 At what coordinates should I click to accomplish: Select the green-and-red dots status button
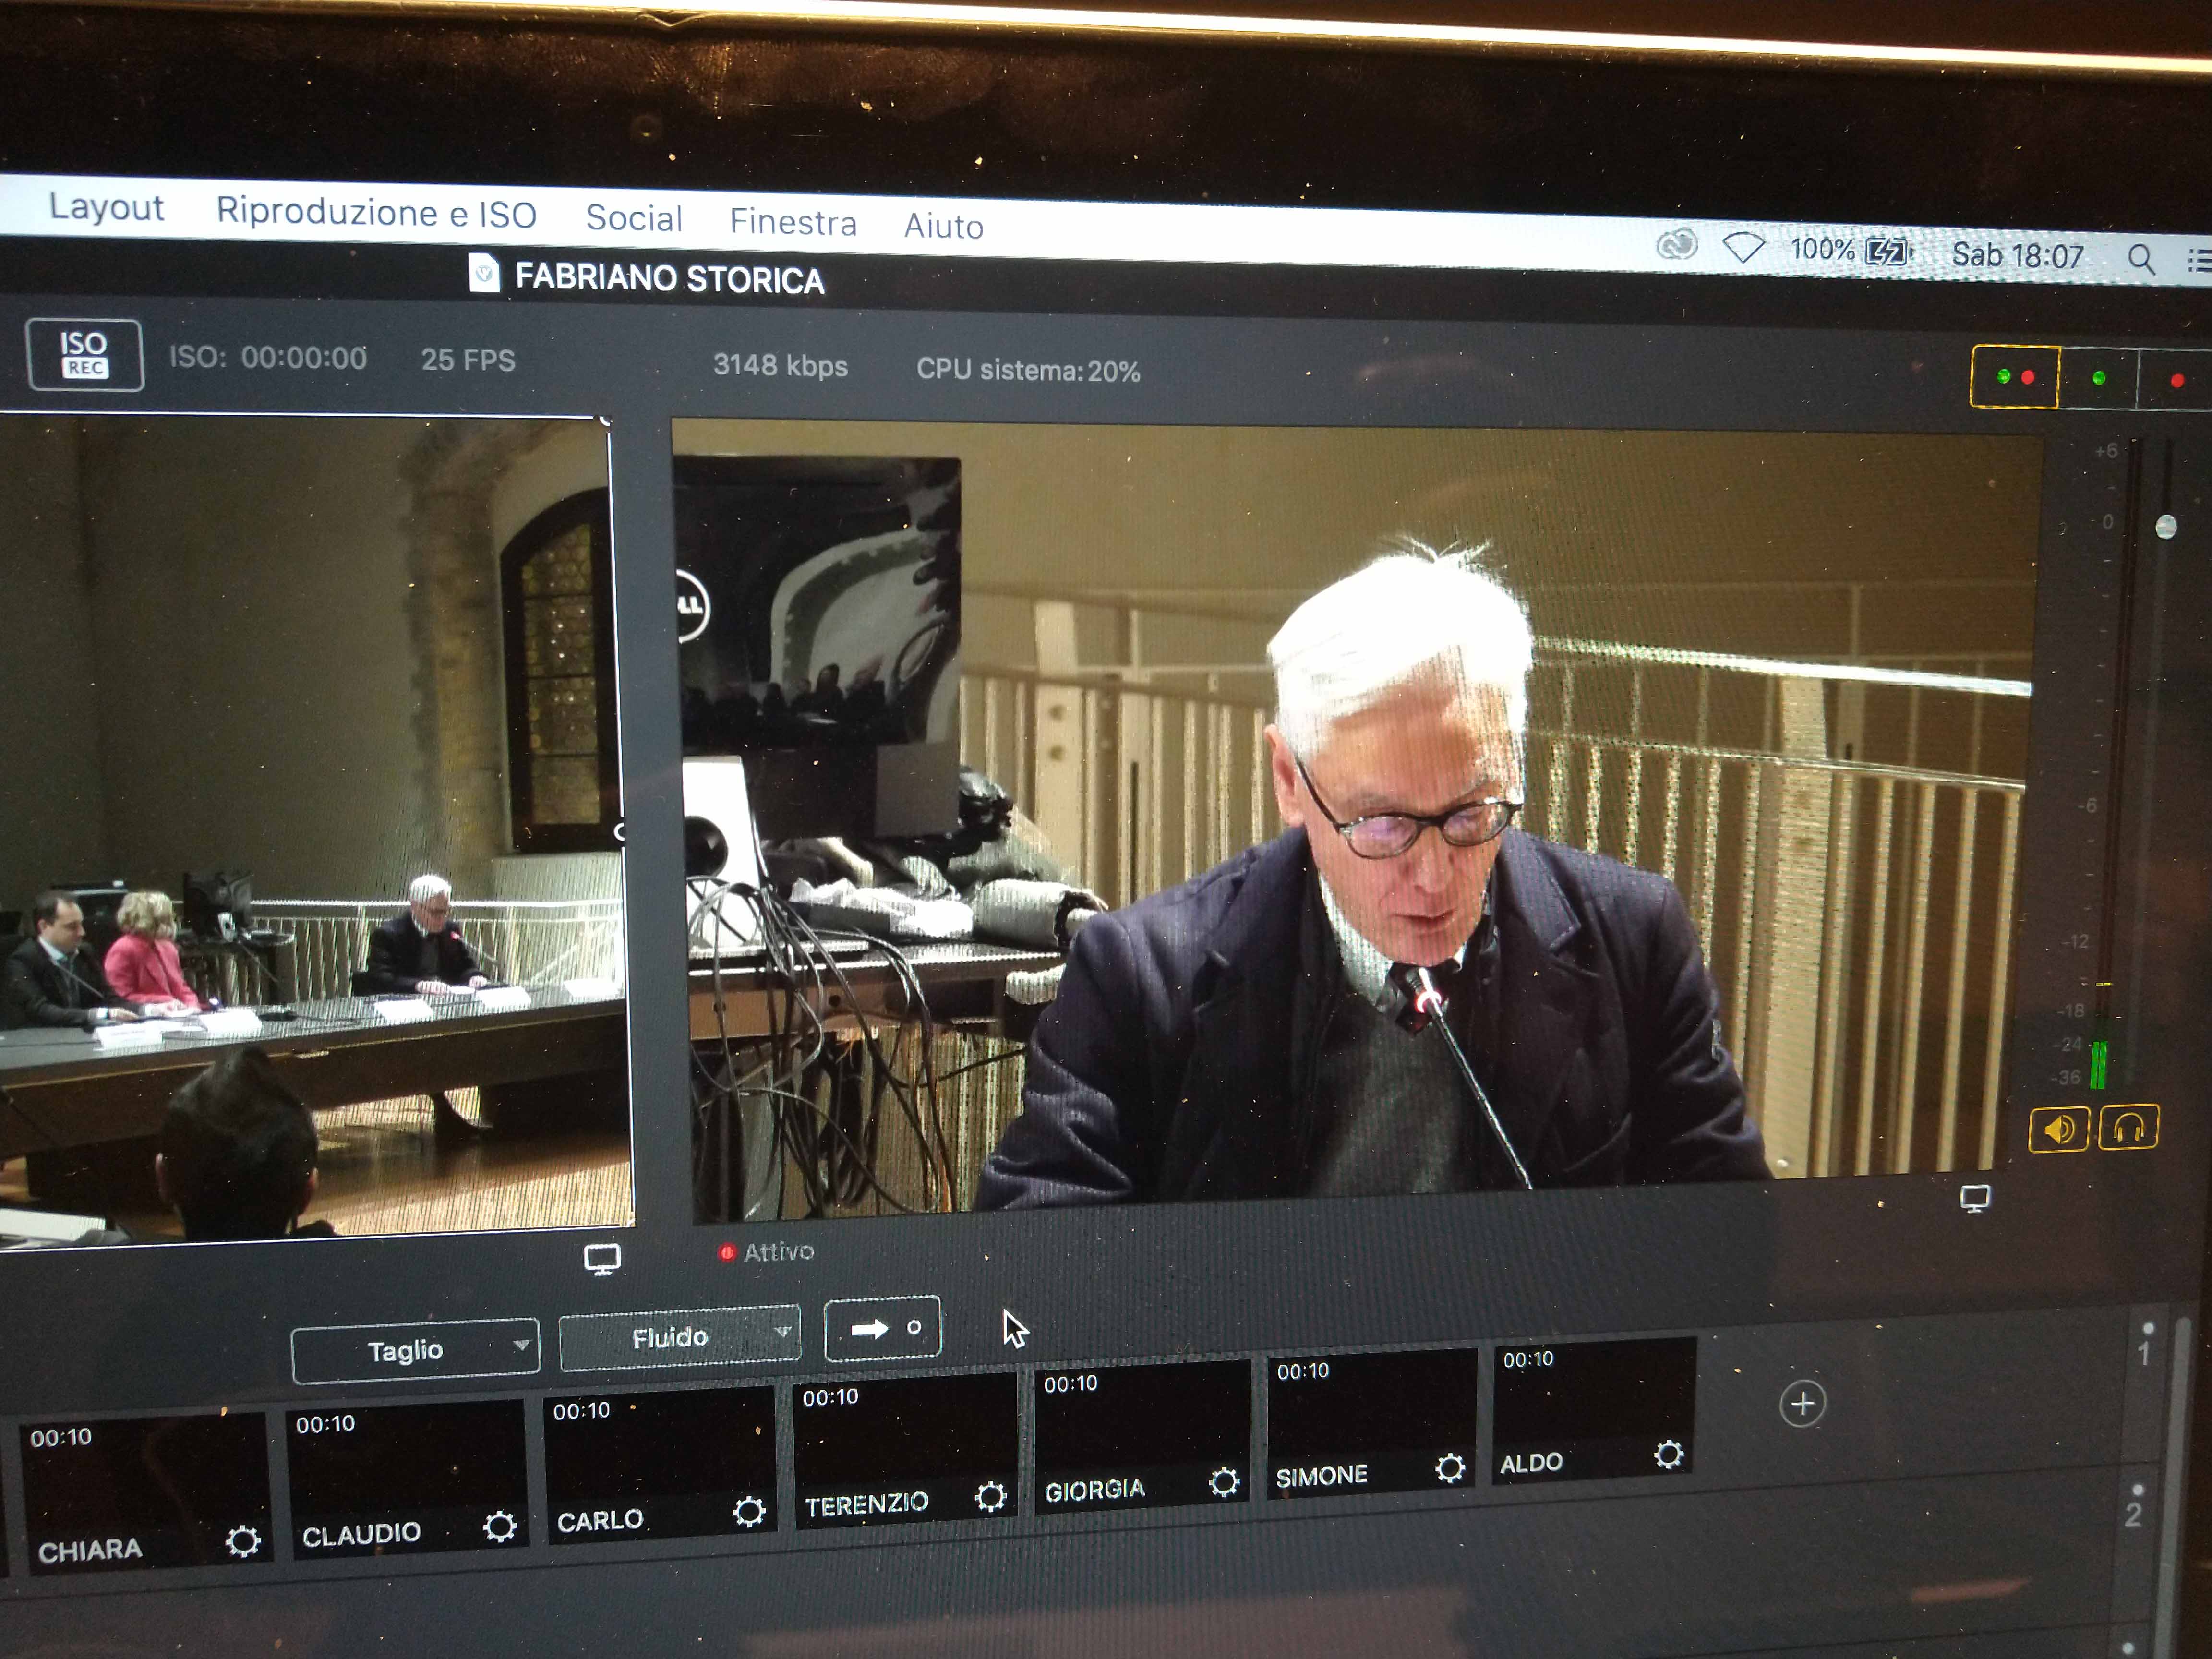2014,377
